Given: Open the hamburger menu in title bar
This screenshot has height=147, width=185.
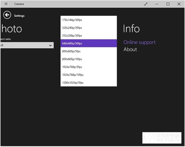Looking at the screenshot, I should tap(6, 4).
